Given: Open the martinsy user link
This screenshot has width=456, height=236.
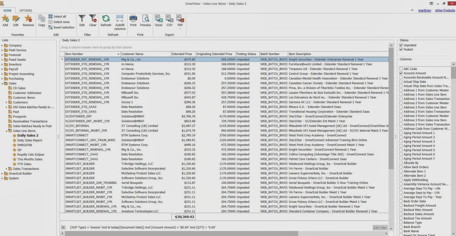Looking at the screenshot, I should (425, 11).
